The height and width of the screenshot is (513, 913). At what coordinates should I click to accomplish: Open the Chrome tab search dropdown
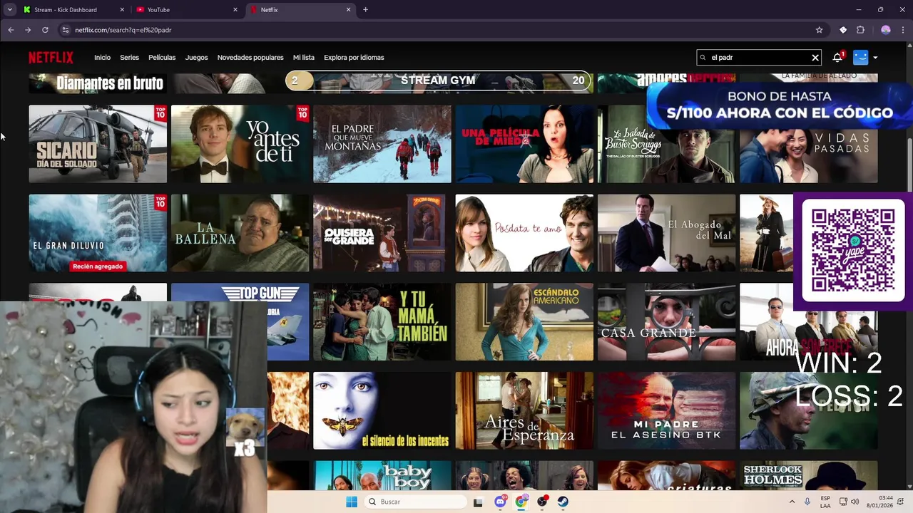coord(10,9)
